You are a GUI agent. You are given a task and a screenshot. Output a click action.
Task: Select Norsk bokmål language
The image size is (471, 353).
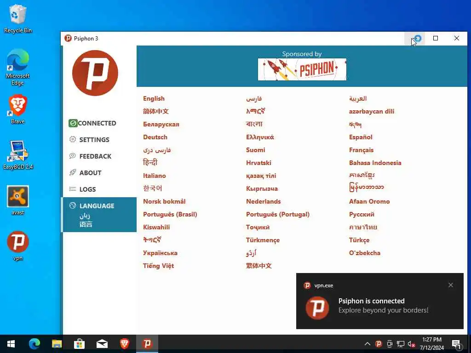[x=164, y=201]
